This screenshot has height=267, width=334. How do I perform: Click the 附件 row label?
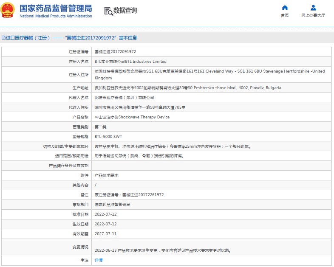(x=85, y=175)
